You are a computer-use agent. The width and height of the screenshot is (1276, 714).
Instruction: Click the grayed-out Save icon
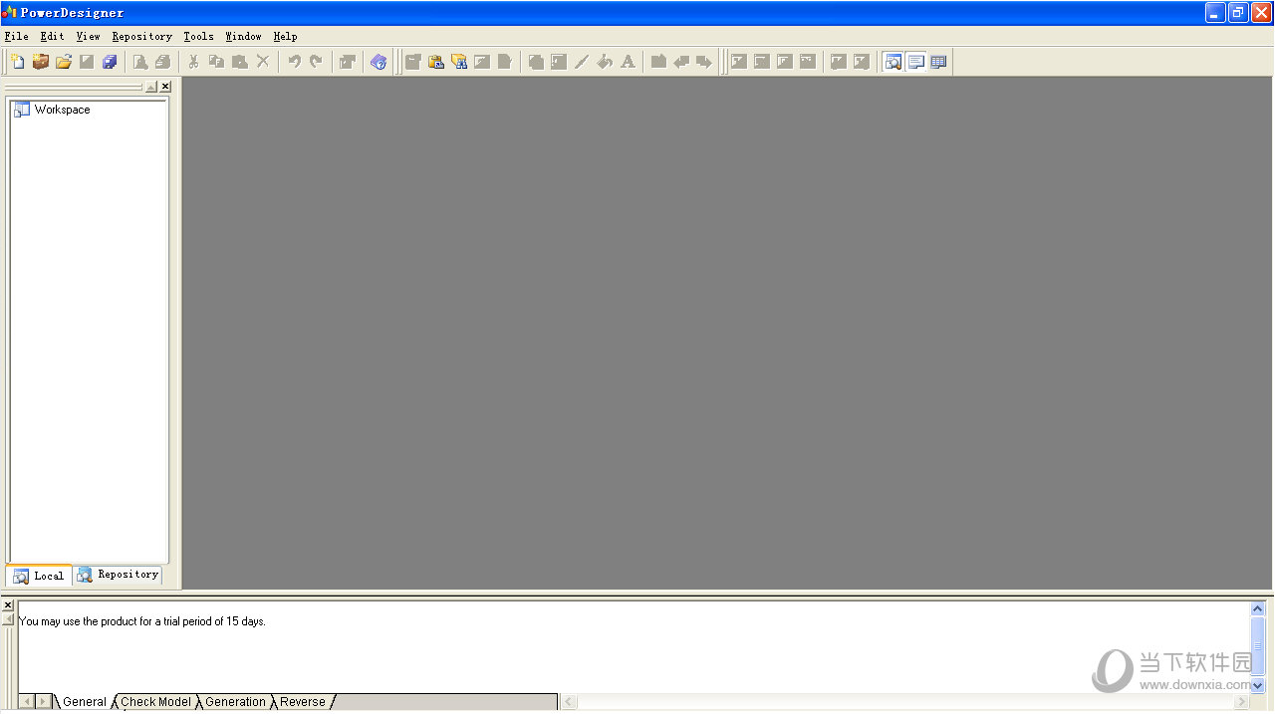tap(87, 62)
